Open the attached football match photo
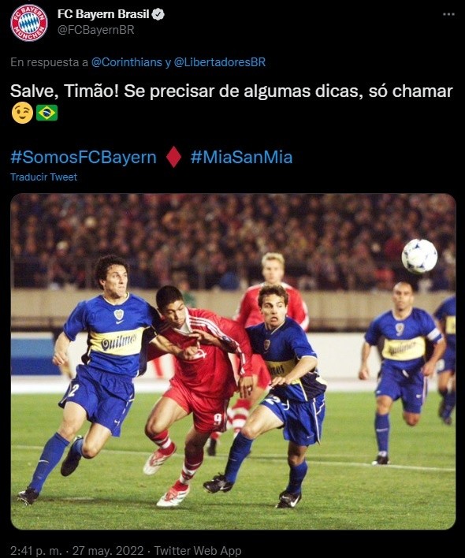The image size is (465, 558). tap(233, 362)
